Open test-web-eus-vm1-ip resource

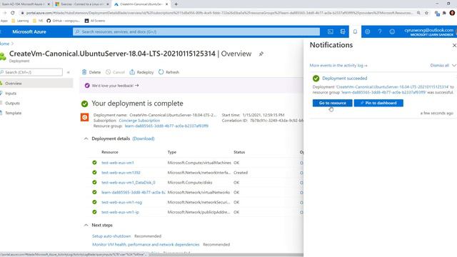pos(120,212)
